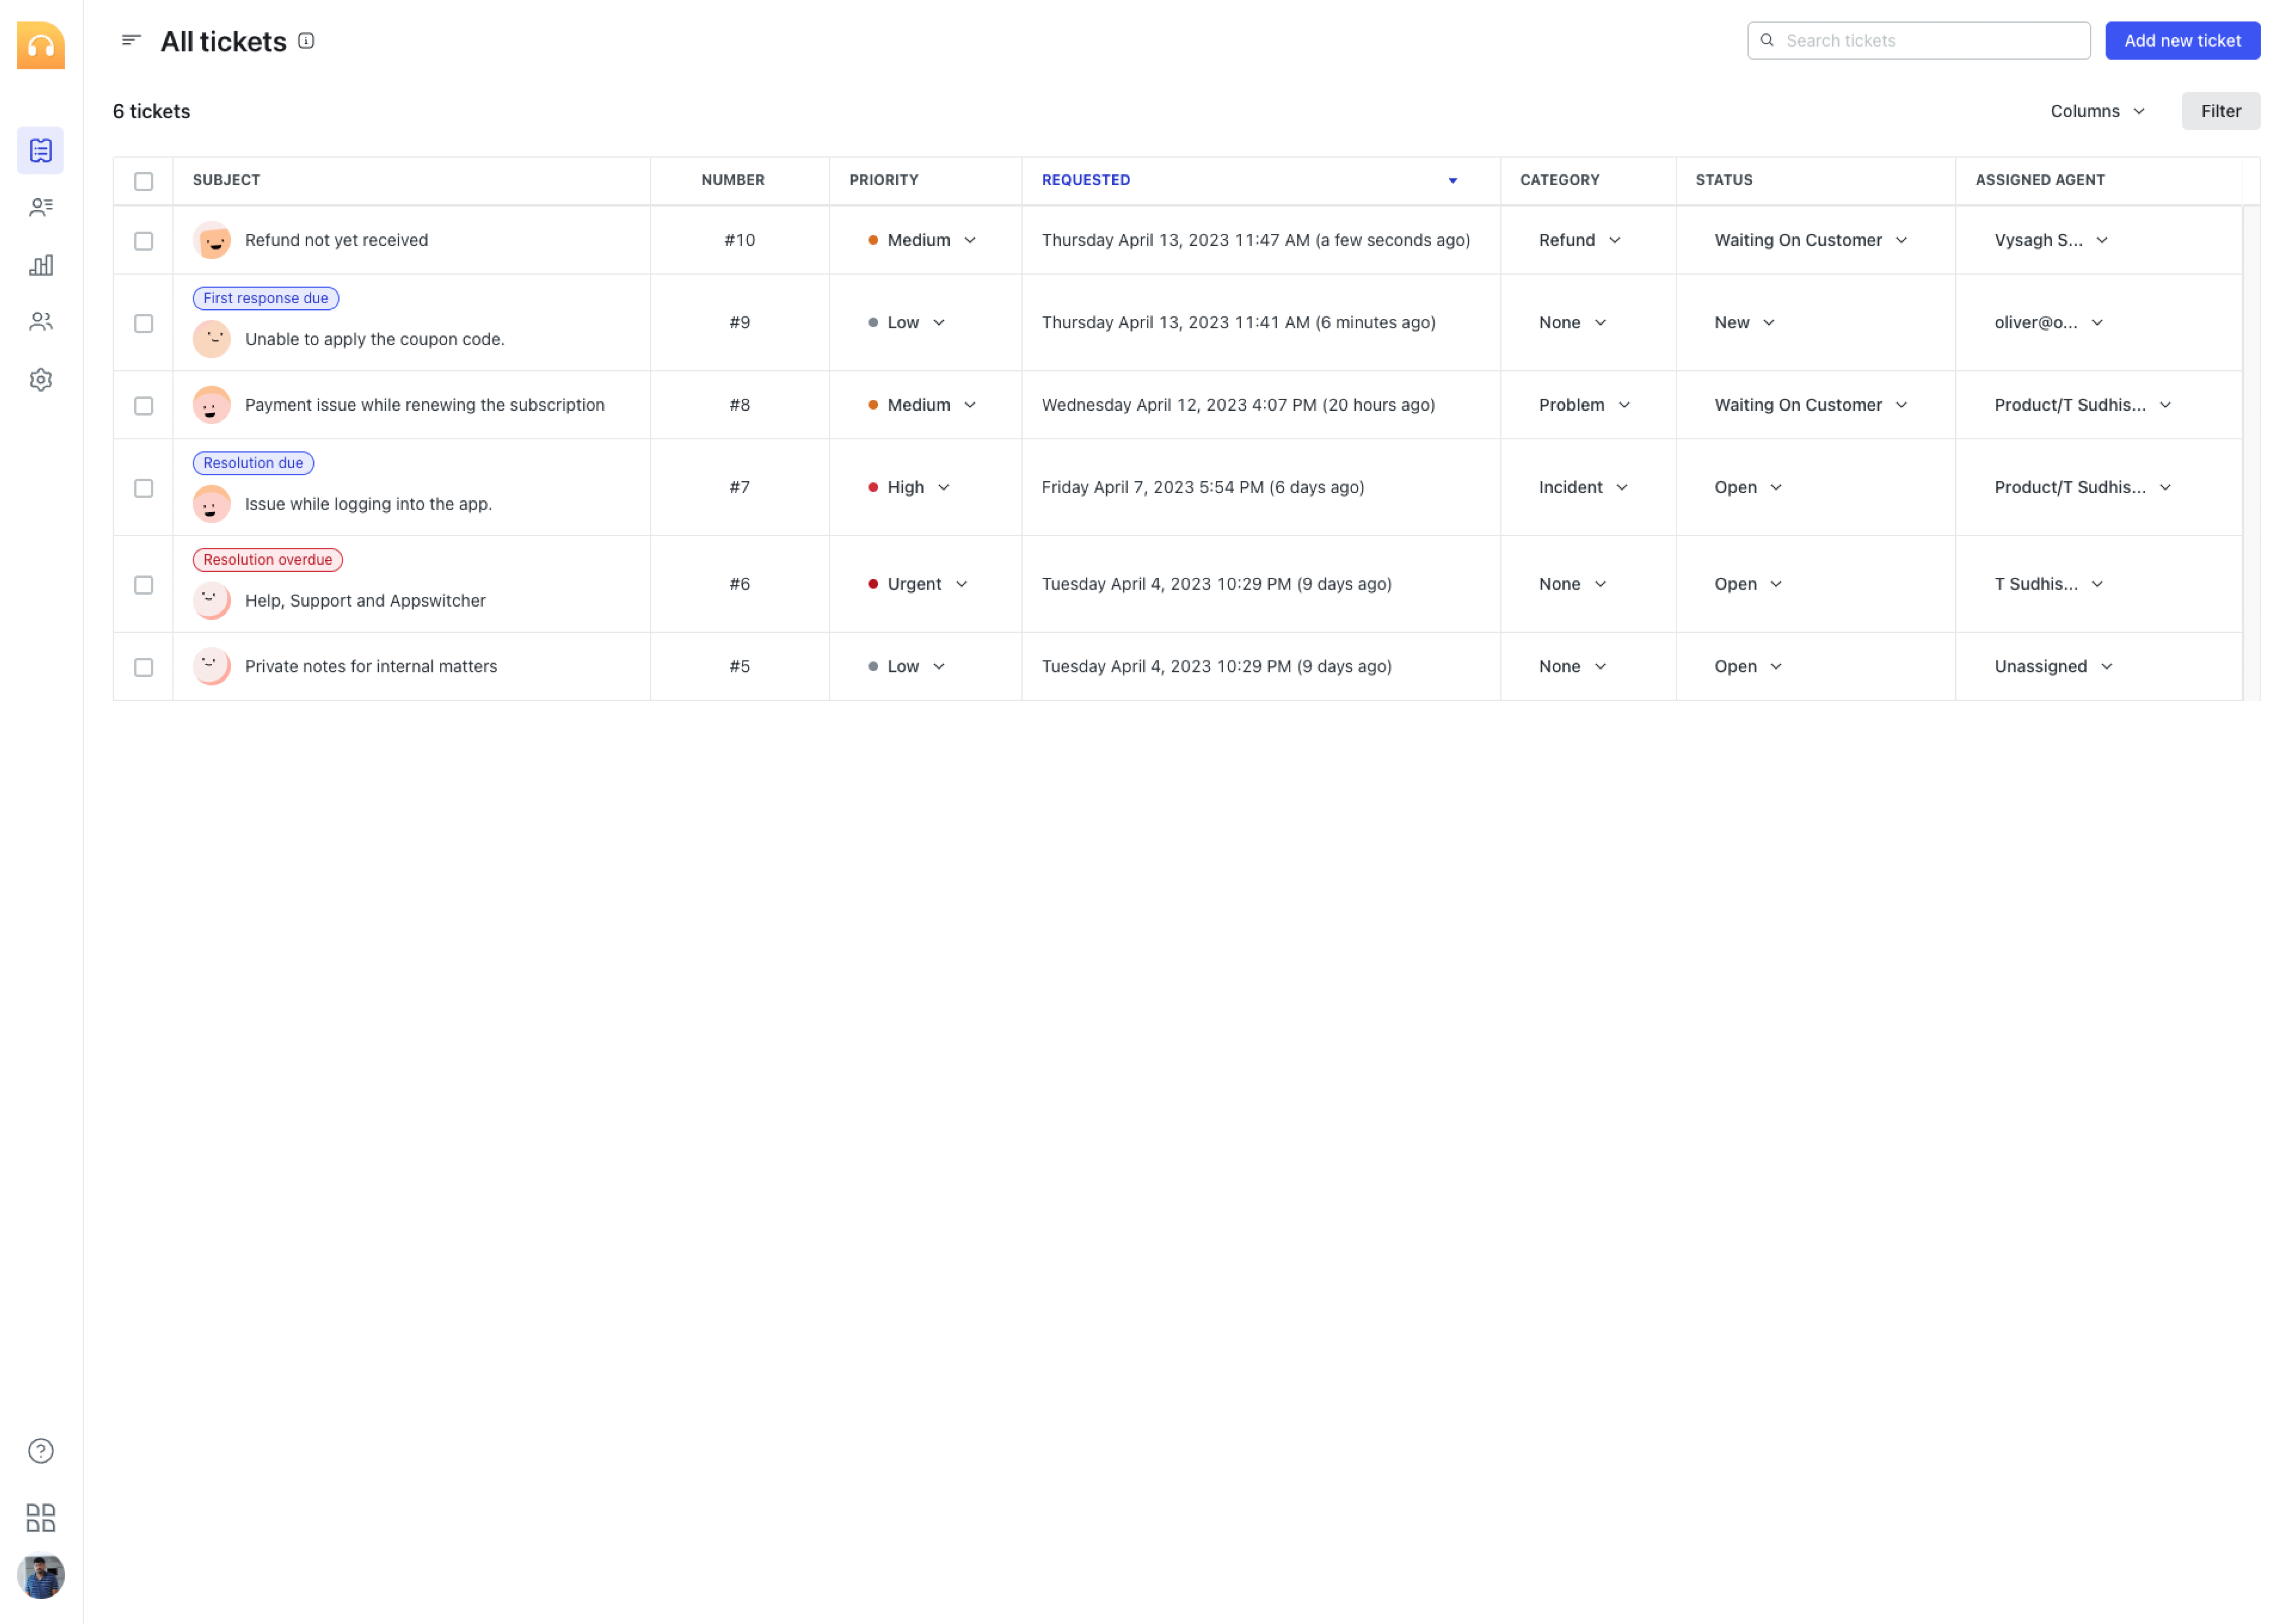Check the box for ticket #6
Screen dimensions: 2284x1624
point(144,585)
